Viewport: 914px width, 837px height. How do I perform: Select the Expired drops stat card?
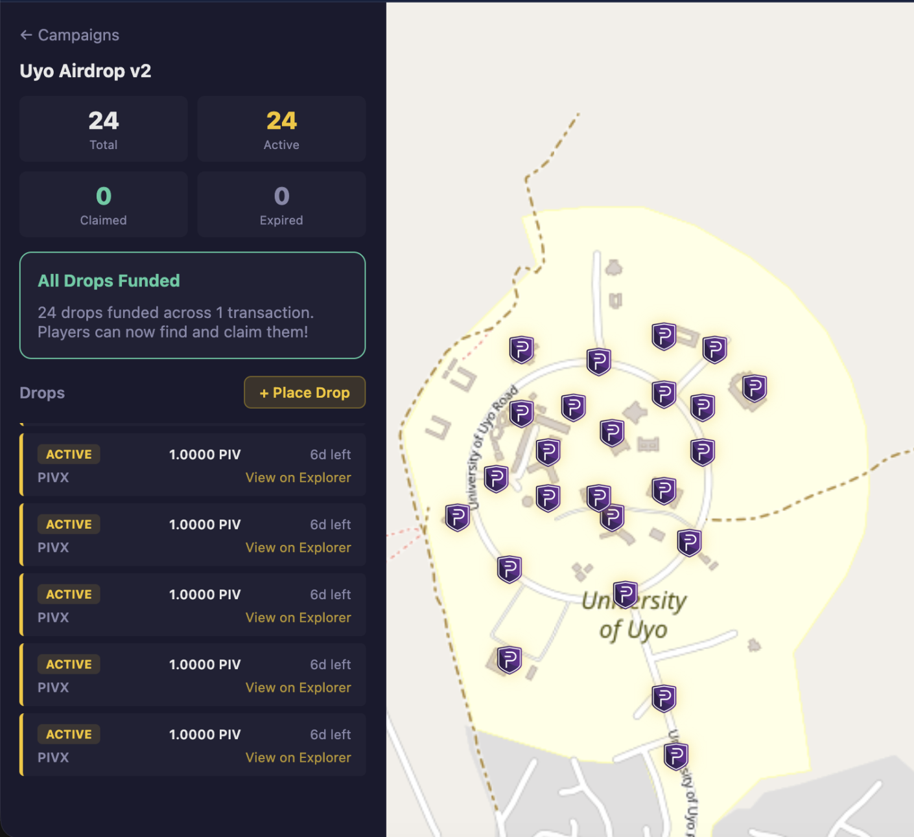(x=281, y=204)
